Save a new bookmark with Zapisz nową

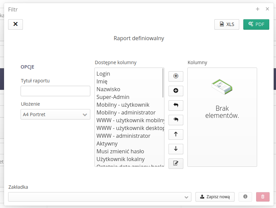[x=215, y=197]
